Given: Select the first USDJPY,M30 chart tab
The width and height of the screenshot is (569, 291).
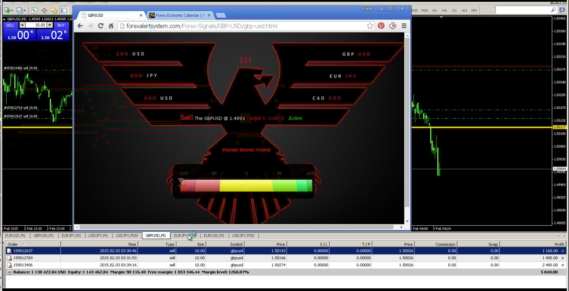Looking at the screenshot, I should [x=128, y=235].
